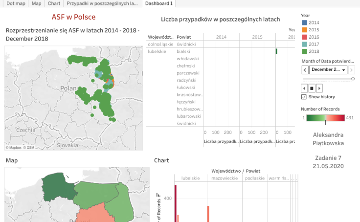Click the Województ.. column header
This screenshot has height=222, width=360.
tap(160, 37)
